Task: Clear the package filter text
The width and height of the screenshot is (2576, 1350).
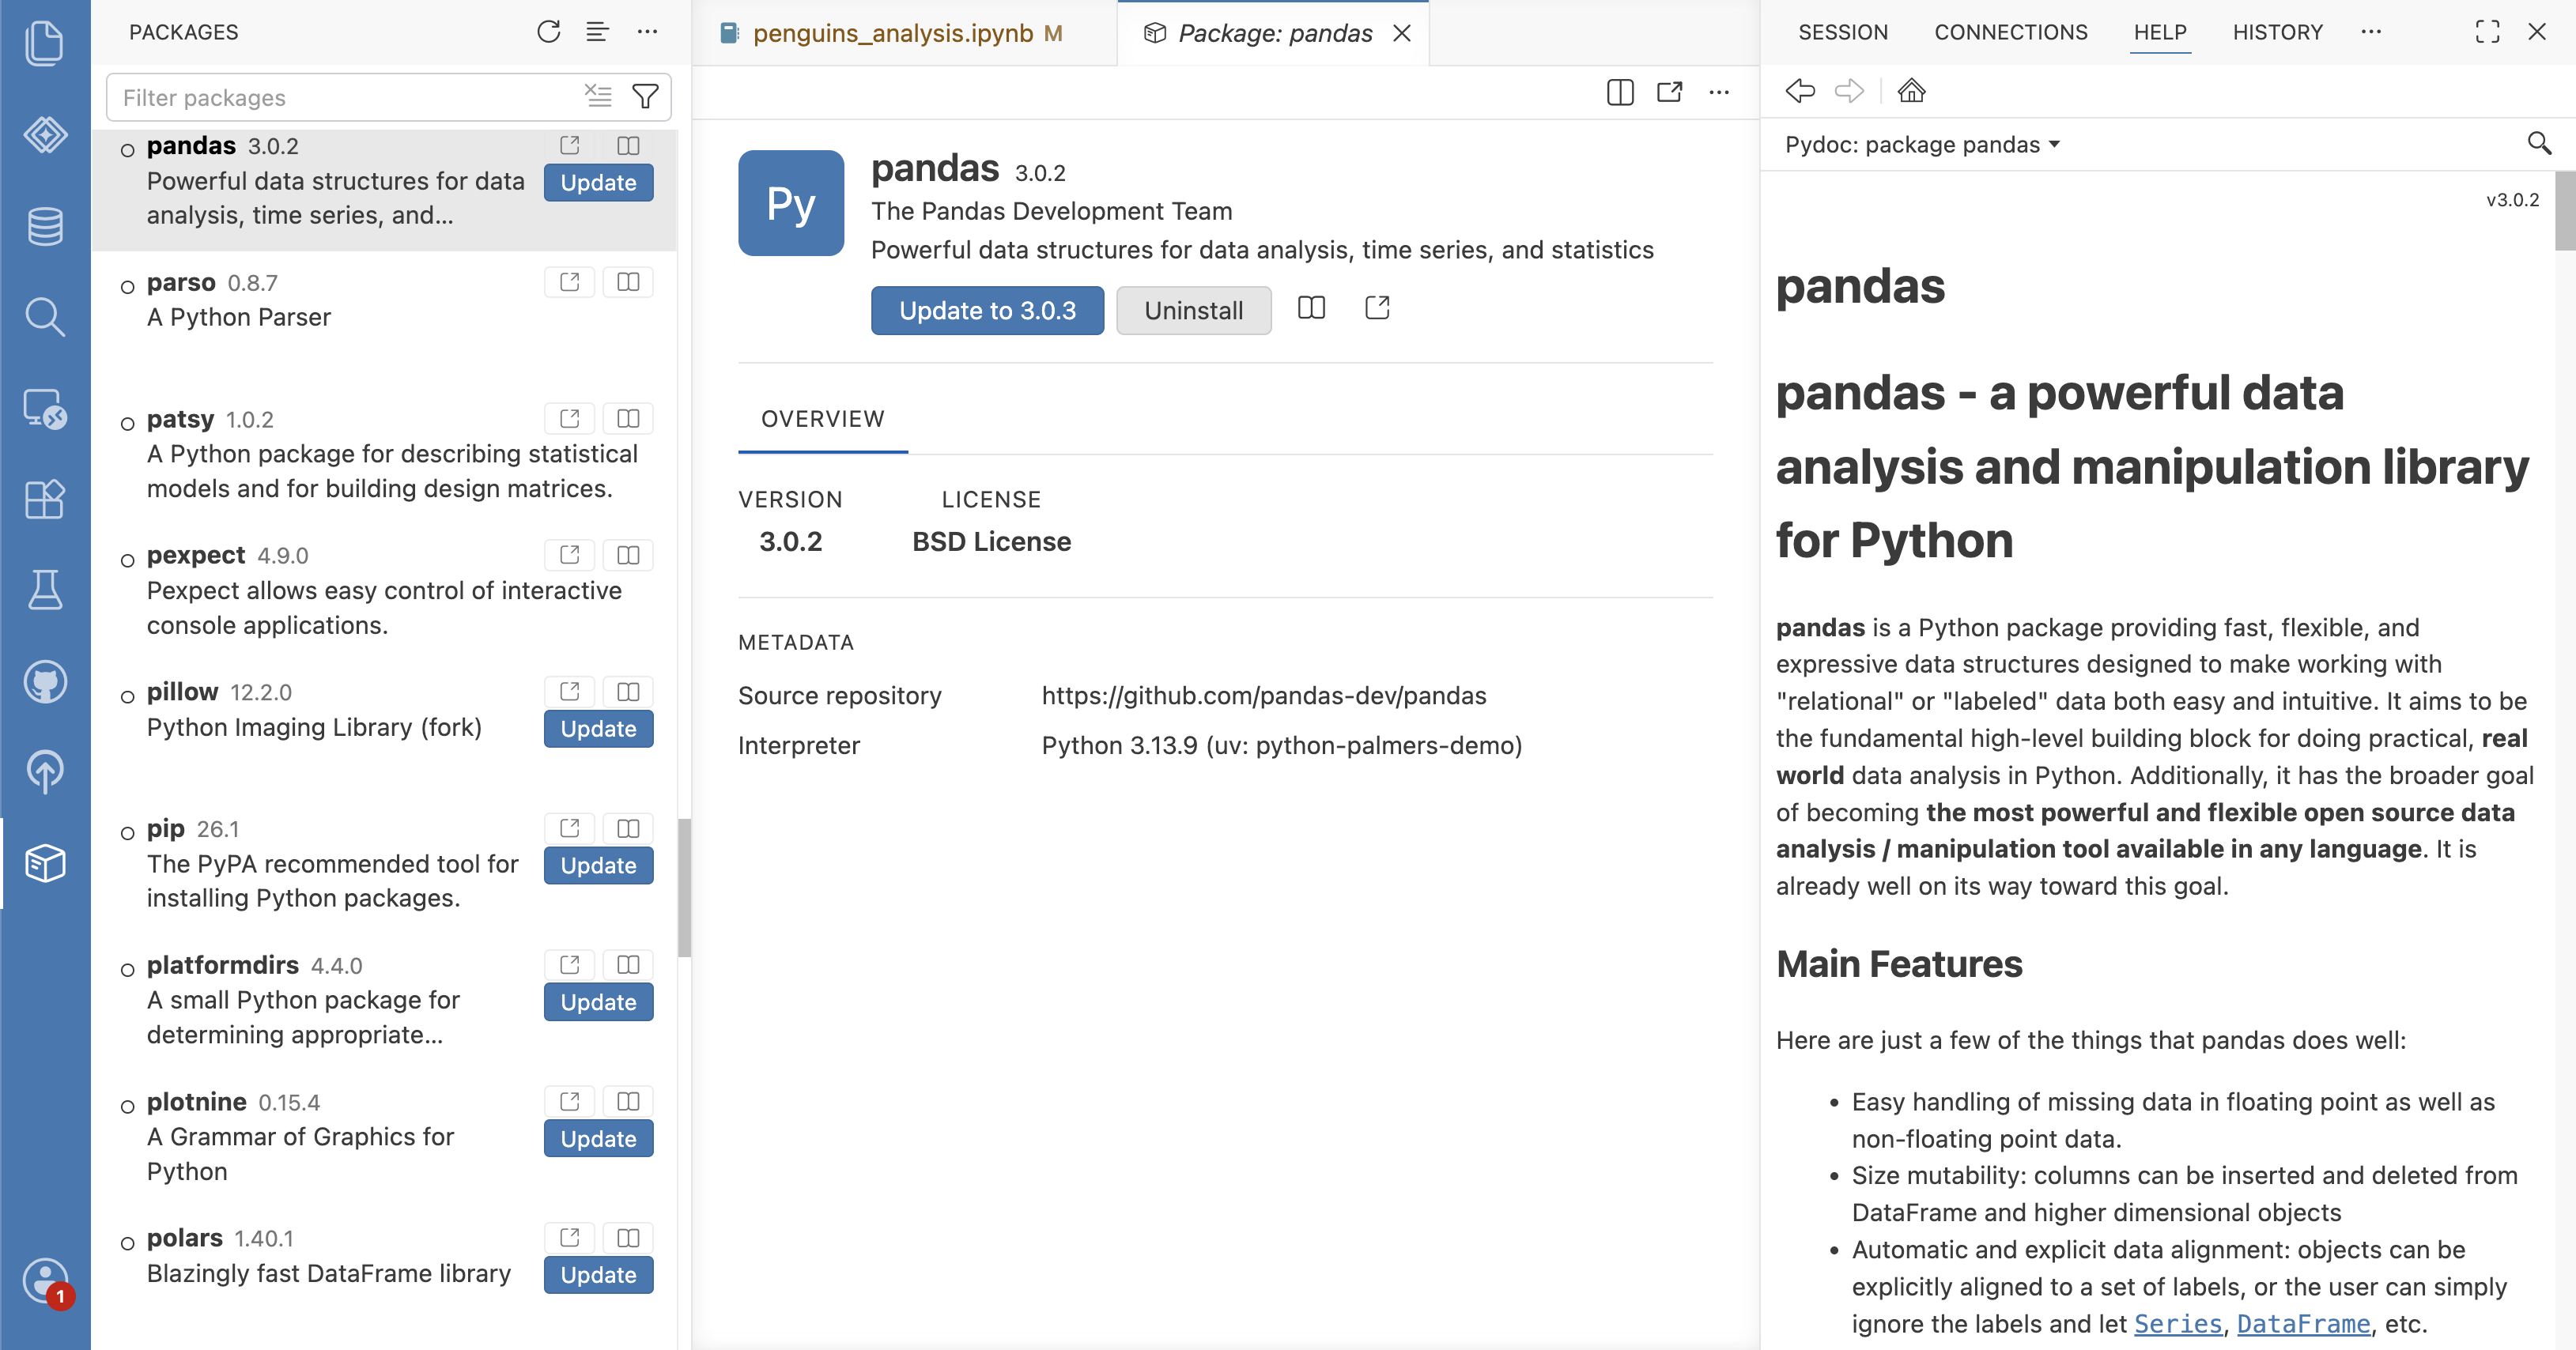Action: pyautogui.click(x=598, y=96)
